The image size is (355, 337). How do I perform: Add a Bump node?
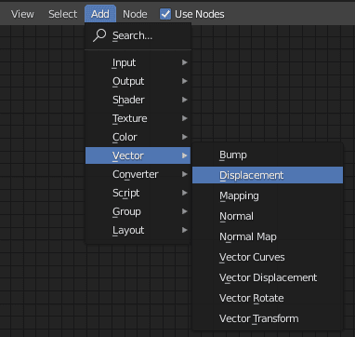click(x=268, y=155)
